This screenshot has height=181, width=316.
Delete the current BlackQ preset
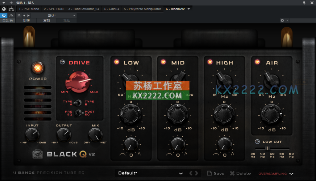pyautogui.click(x=240, y=173)
